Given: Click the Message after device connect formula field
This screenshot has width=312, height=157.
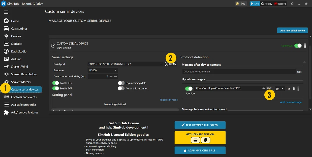Looking at the screenshot, I should tap(239, 72).
